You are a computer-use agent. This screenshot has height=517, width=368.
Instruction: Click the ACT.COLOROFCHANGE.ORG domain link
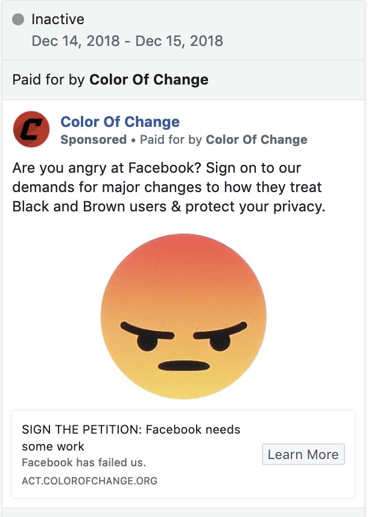pos(90,481)
